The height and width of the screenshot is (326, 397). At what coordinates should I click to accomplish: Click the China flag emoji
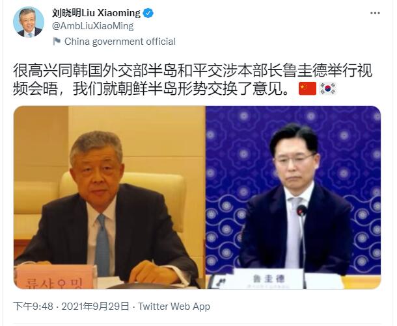(307, 88)
